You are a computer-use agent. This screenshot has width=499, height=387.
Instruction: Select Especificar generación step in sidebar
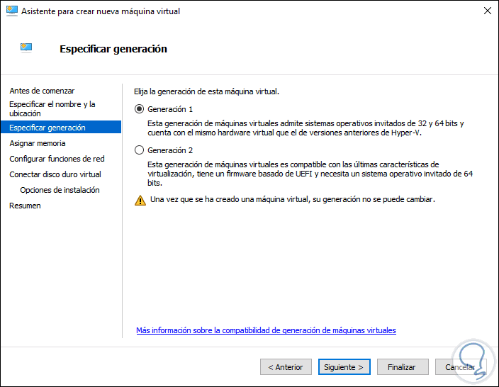(x=47, y=128)
